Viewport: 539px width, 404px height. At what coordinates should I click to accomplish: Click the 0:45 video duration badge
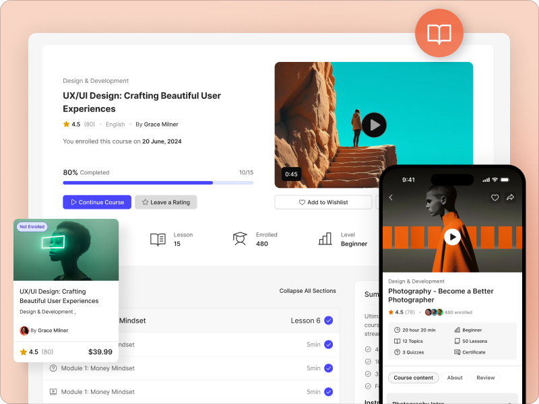click(x=291, y=174)
